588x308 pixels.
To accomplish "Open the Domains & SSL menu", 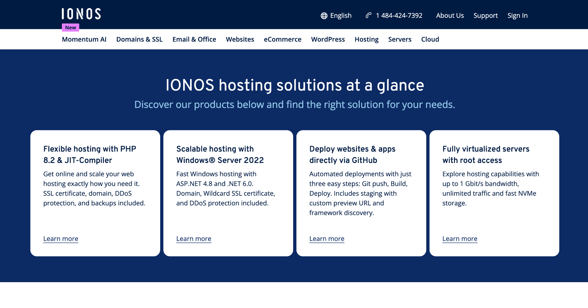I will (x=139, y=39).
